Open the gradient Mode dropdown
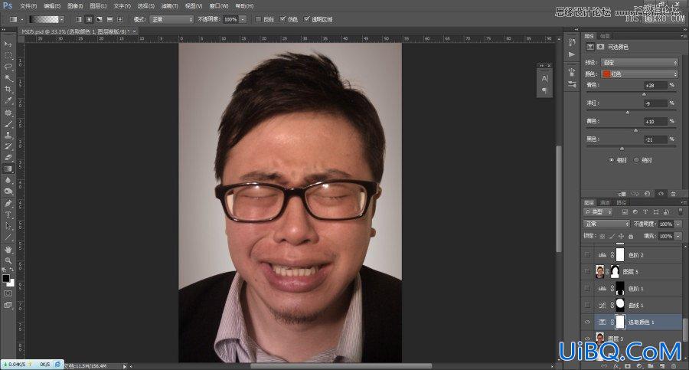689x370 pixels. tap(171, 19)
